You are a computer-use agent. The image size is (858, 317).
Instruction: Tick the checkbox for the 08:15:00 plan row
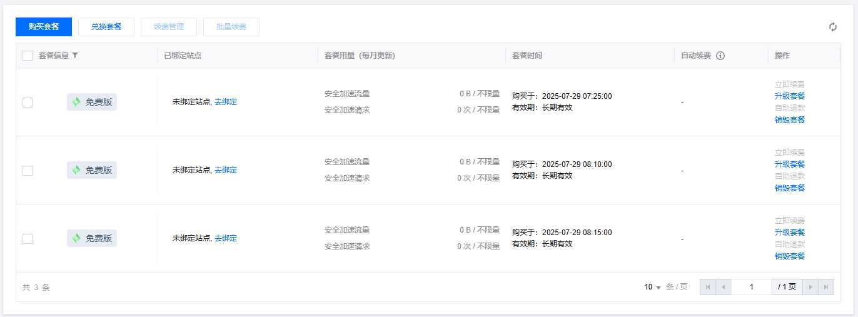click(x=28, y=239)
